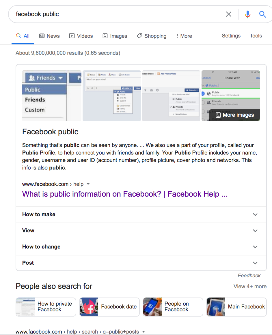Viewport: 272px width, 335px height.
Task: Start voice search with the microphone icon
Action: click(248, 14)
